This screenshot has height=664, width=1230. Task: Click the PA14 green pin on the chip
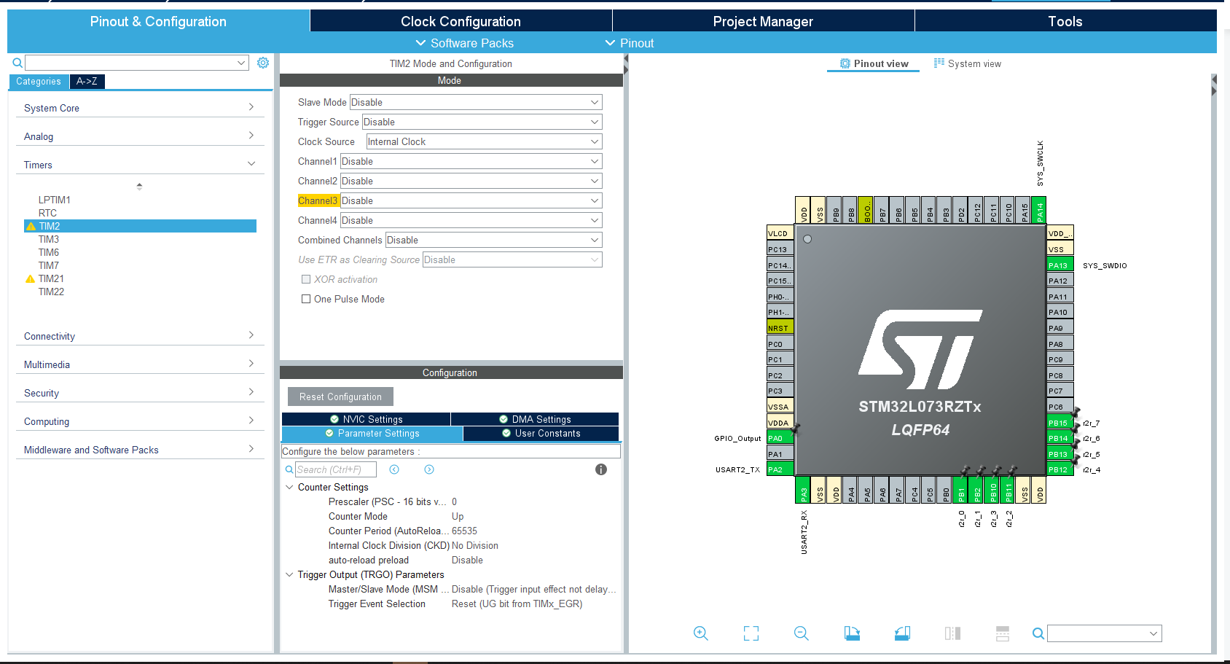coord(1039,210)
